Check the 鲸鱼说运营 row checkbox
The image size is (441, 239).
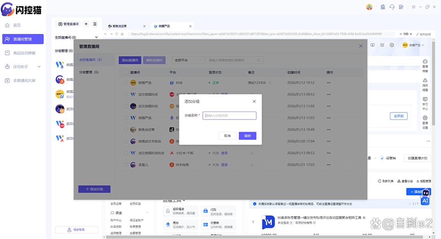(x=126, y=130)
